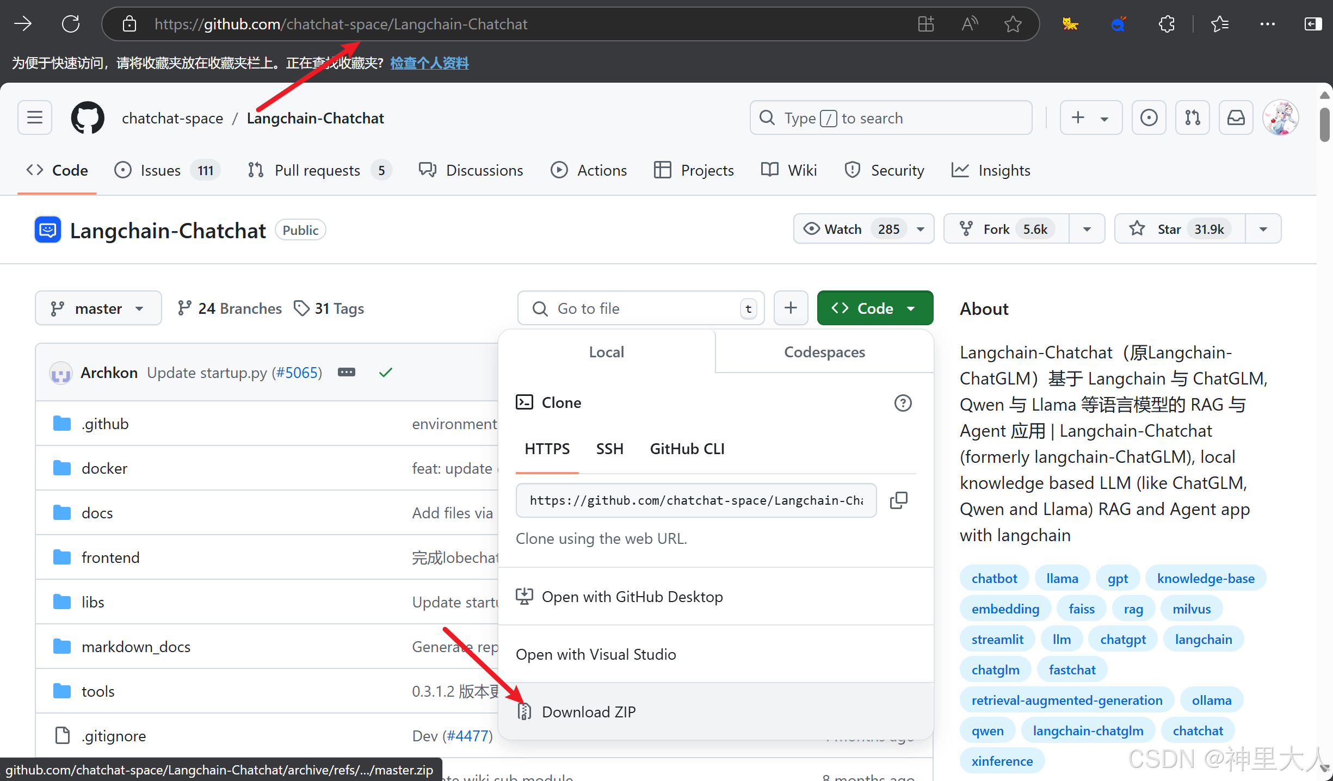Switch to the Codespaces tab
The image size is (1333, 781).
pyautogui.click(x=824, y=352)
